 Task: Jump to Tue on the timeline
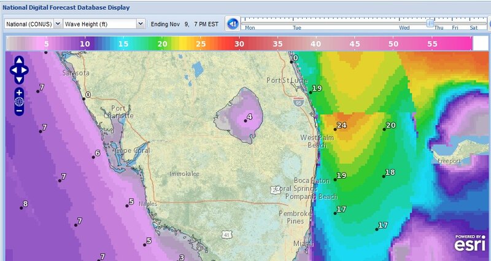pyautogui.click(x=296, y=28)
